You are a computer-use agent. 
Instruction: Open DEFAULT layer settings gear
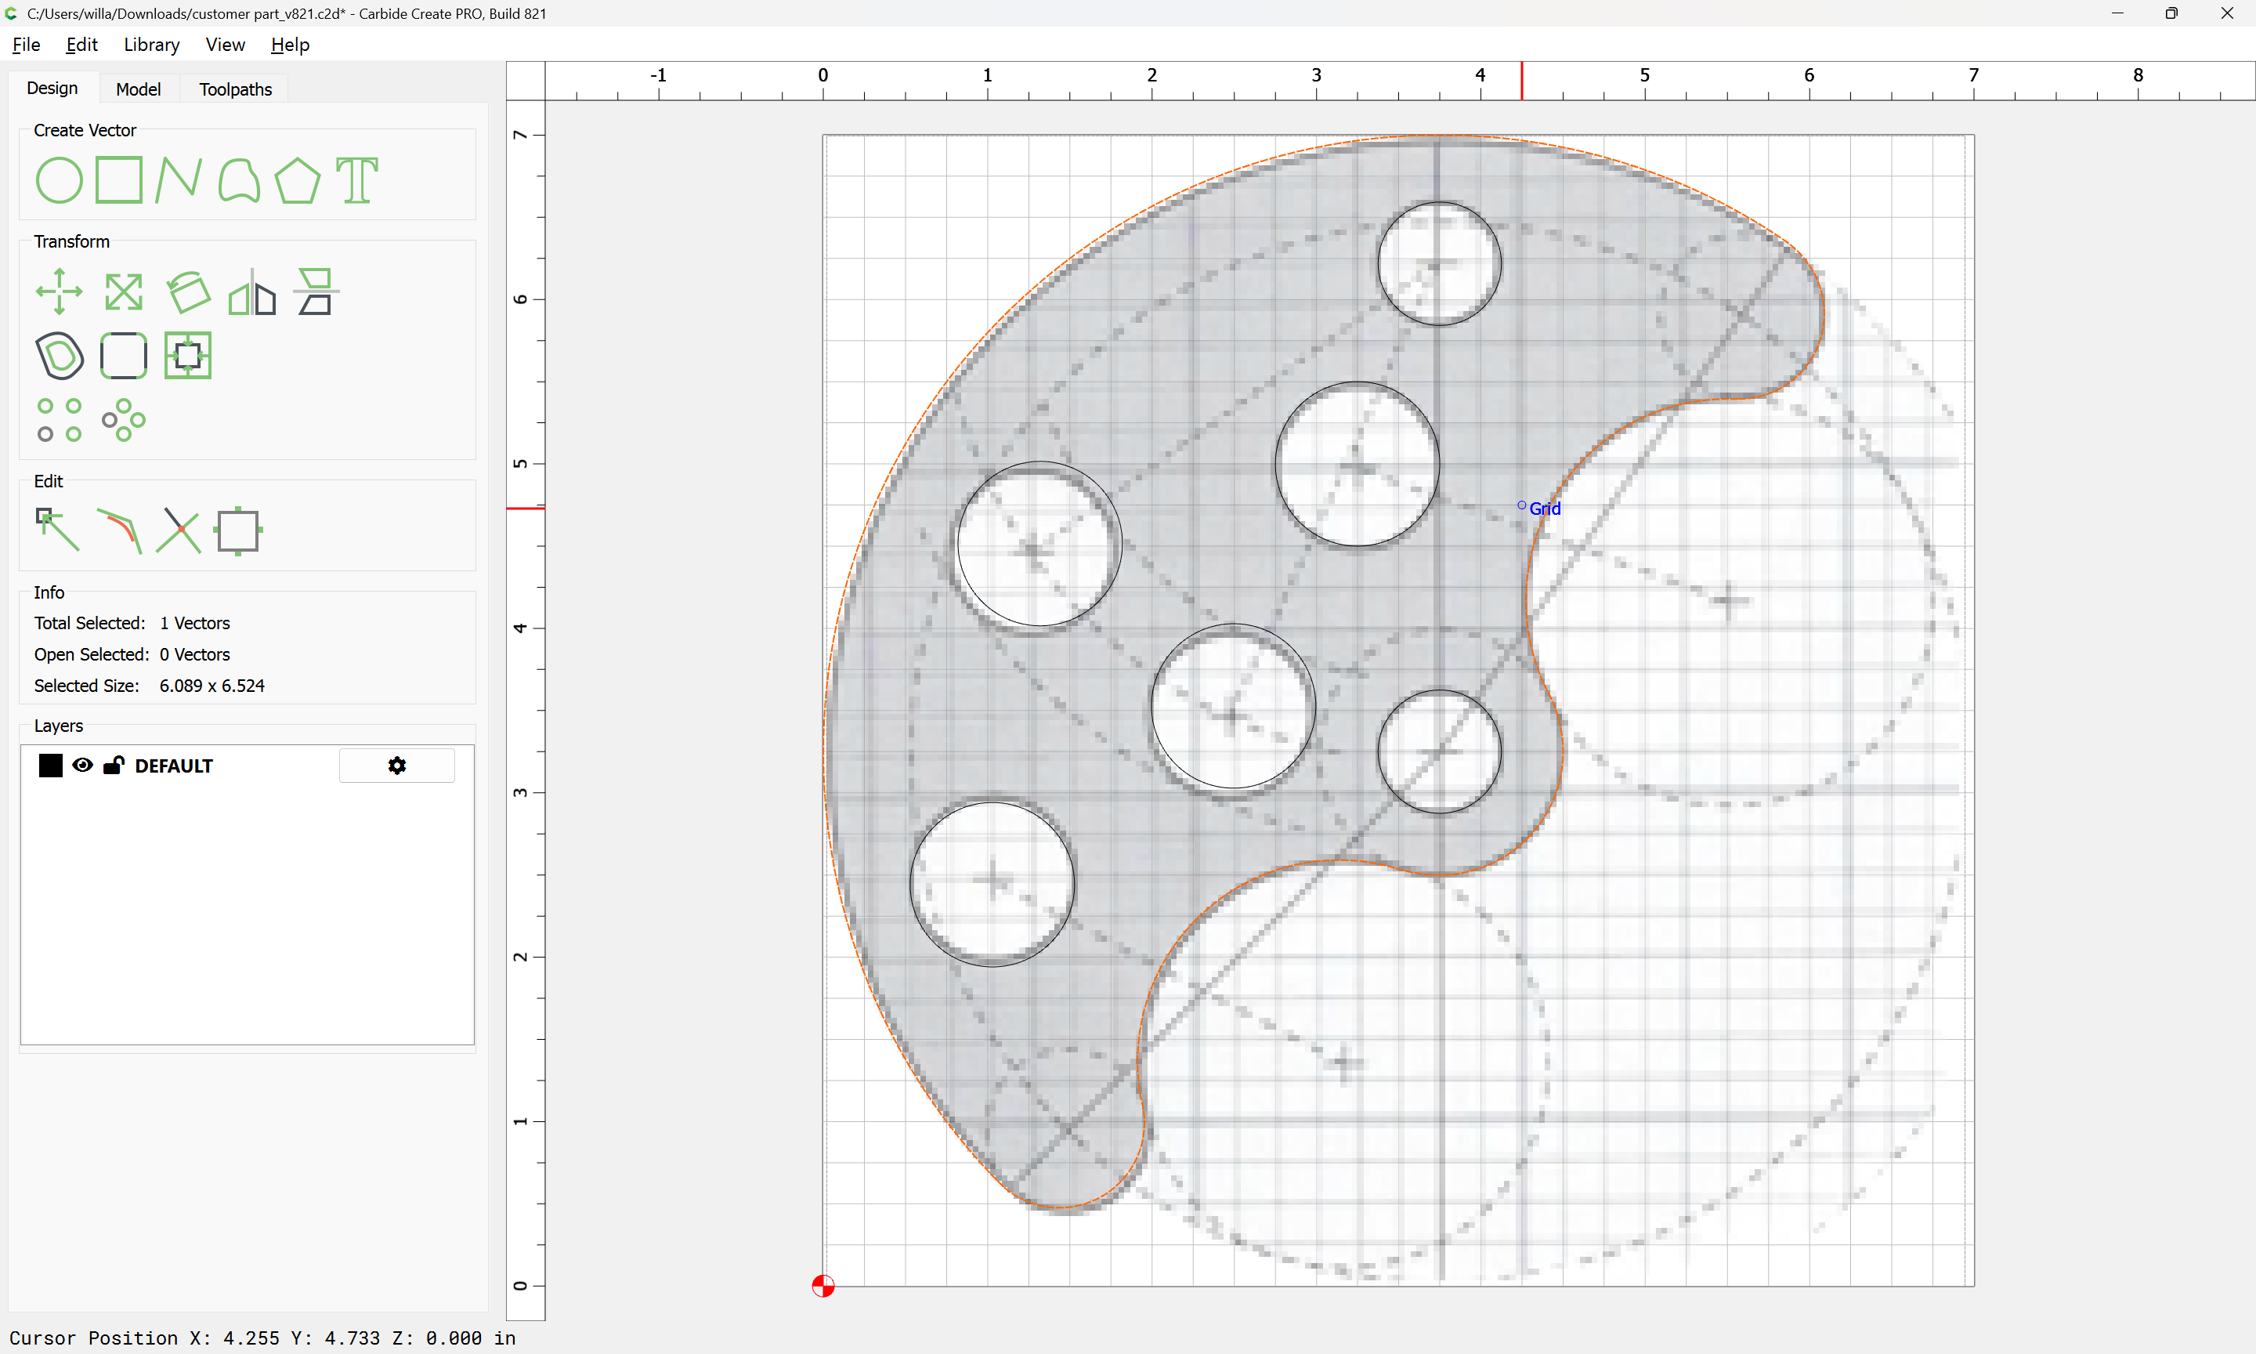tap(396, 766)
